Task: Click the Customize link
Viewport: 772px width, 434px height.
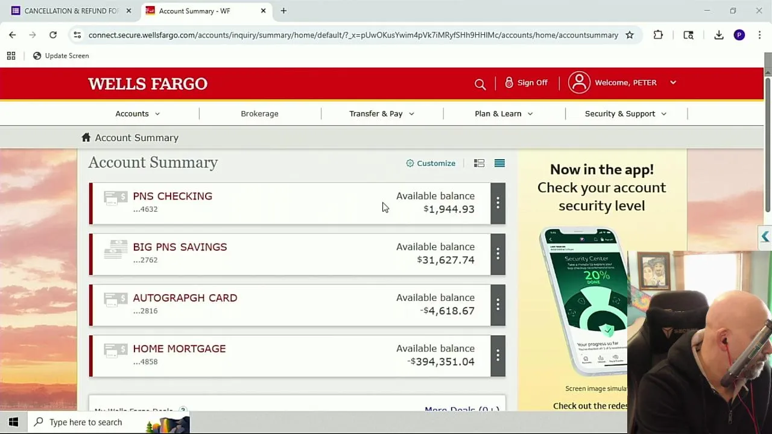Action: [436, 163]
